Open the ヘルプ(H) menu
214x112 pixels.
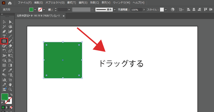pyautogui.click(x=139, y=2)
